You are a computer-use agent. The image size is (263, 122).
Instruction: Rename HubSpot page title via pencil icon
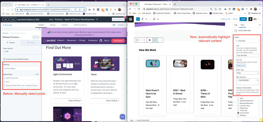click(97, 20)
